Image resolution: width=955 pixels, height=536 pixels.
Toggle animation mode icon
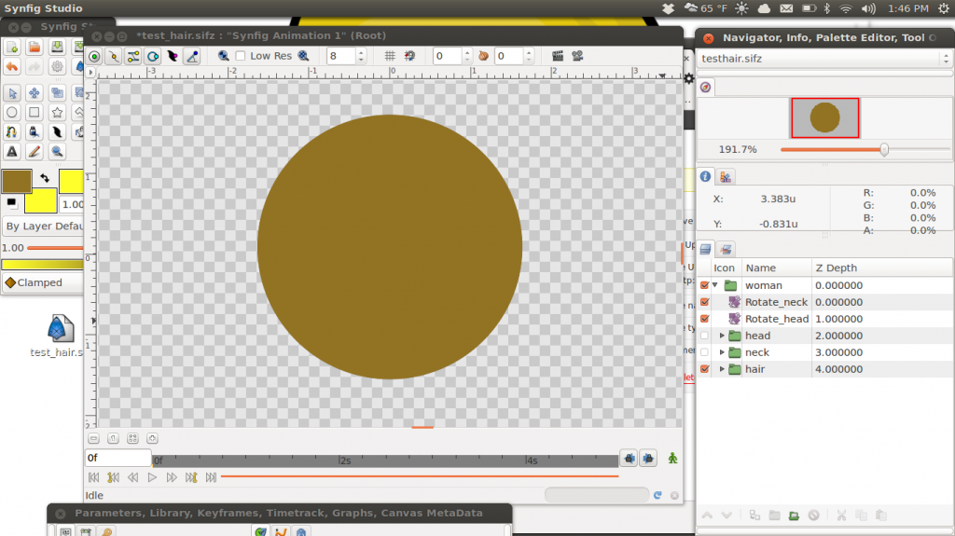click(x=672, y=458)
